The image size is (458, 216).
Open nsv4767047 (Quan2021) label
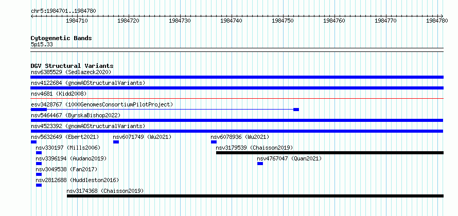point(289,158)
